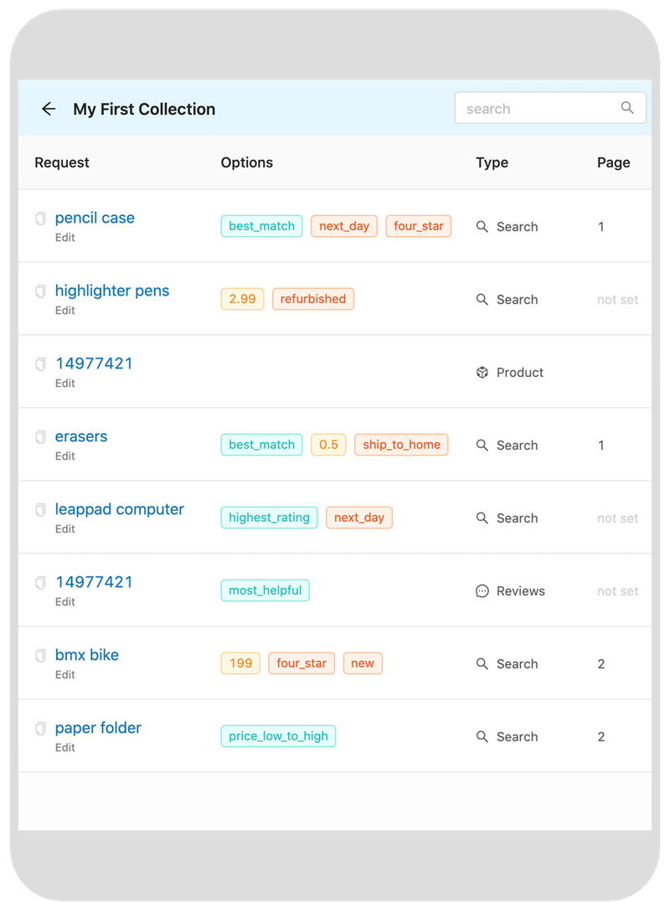Viewport: 670px width, 902px height.
Task: Click the magnifier icon in the search box
Action: coord(627,108)
